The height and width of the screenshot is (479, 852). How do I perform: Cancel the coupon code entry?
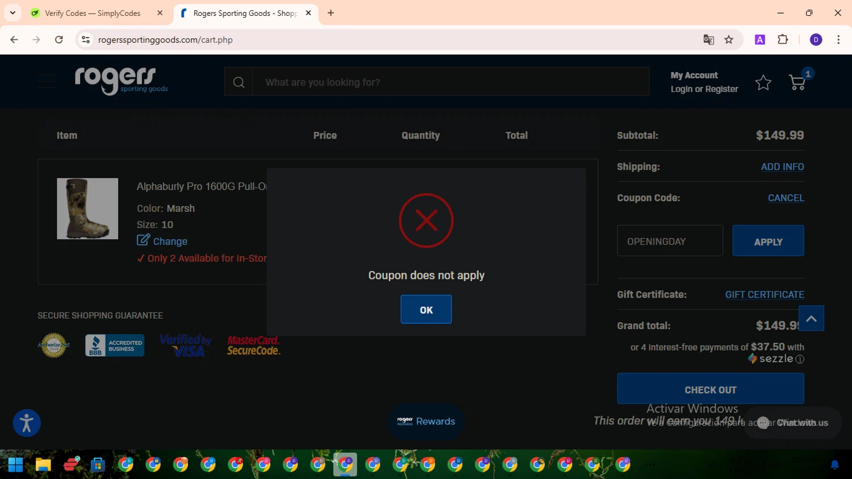tap(786, 198)
